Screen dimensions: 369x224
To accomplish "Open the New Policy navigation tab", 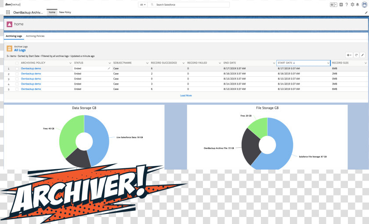I will click(65, 12).
